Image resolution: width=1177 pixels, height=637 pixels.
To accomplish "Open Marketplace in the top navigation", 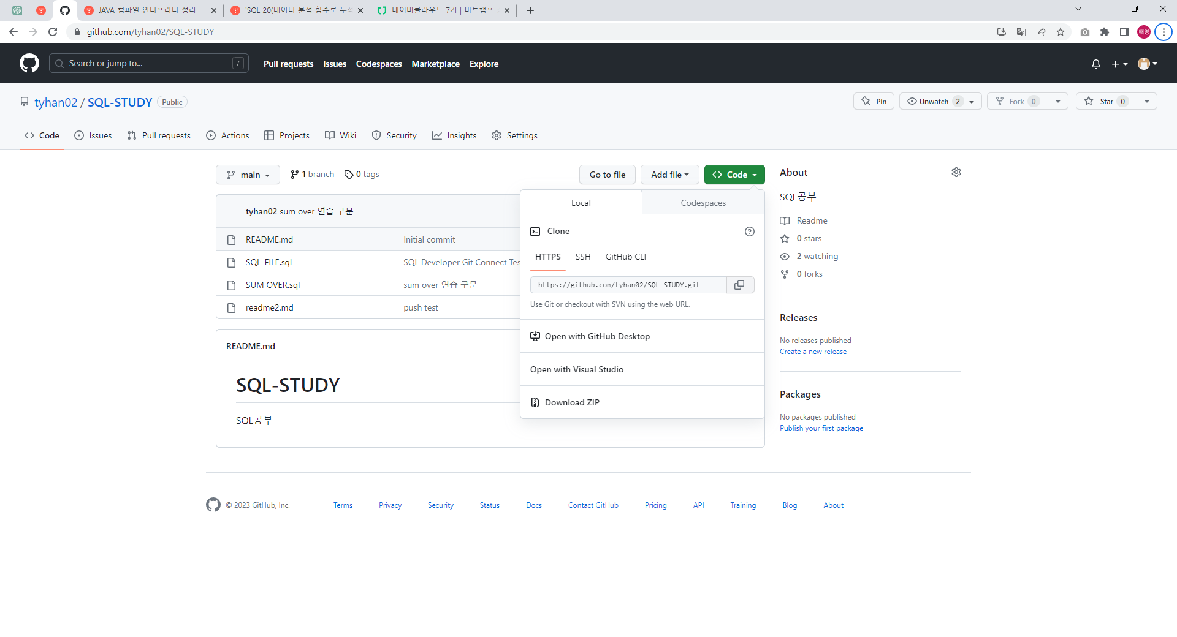I will [x=435, y=64].
